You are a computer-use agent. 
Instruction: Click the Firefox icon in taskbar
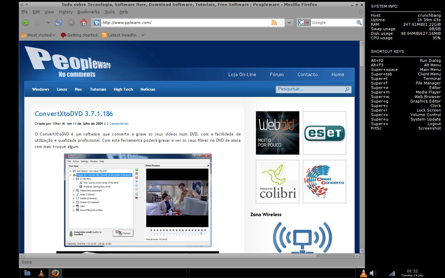tap(55, 273)
